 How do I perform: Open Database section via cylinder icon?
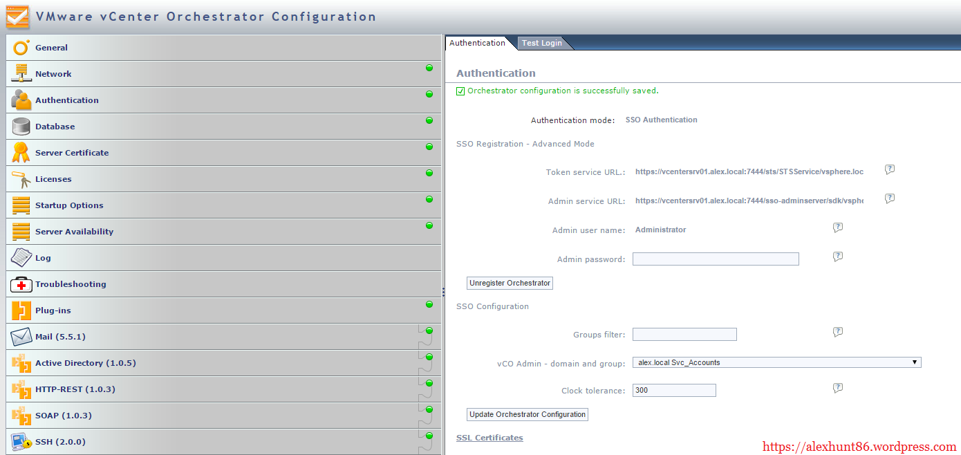pos(21,127)
